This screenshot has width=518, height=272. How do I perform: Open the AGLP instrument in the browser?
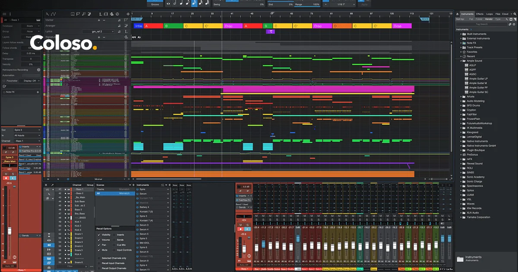pyautogui.click(x=472, y=65)
